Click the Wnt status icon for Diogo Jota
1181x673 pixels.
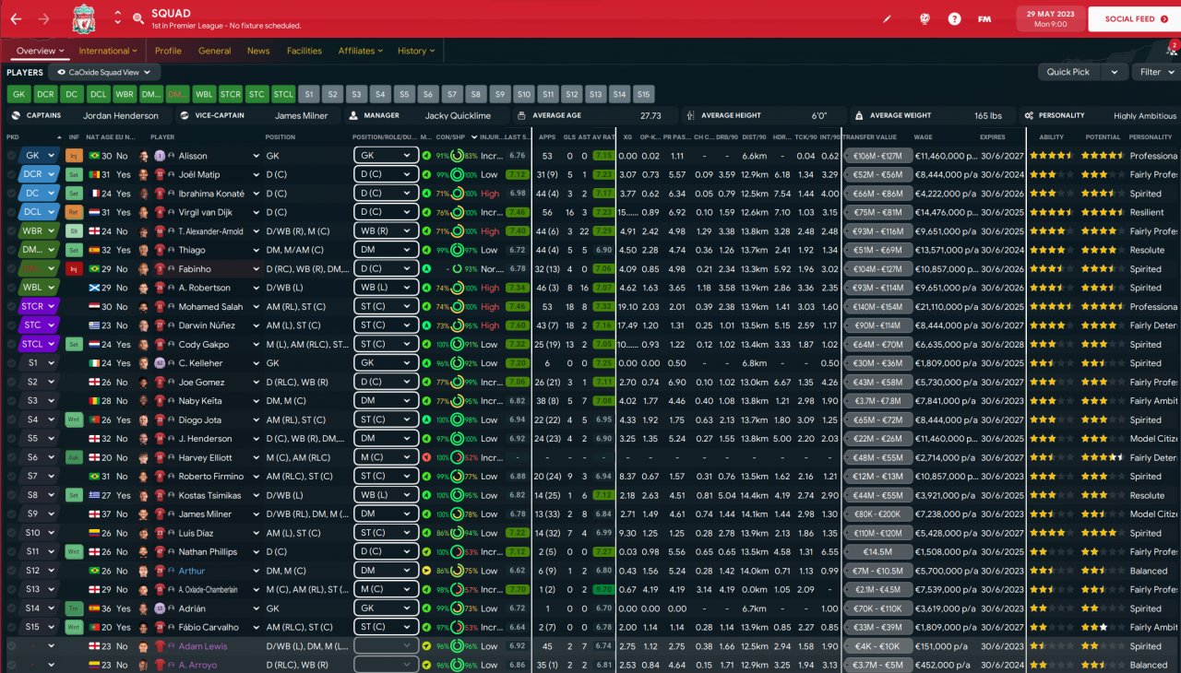point(74,419)
